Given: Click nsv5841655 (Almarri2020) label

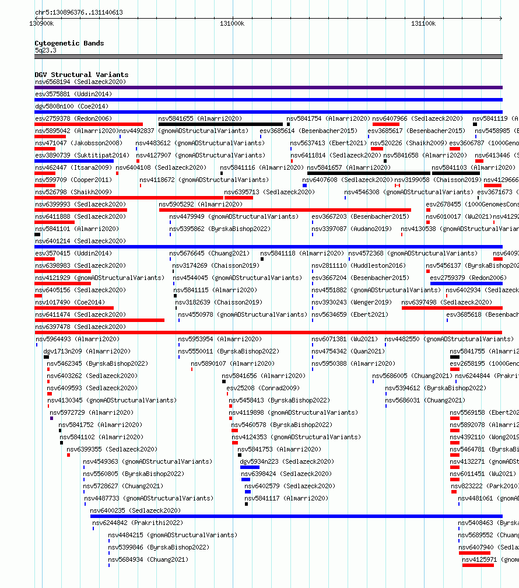Looking at the screenshot, I should coord(200,118).
